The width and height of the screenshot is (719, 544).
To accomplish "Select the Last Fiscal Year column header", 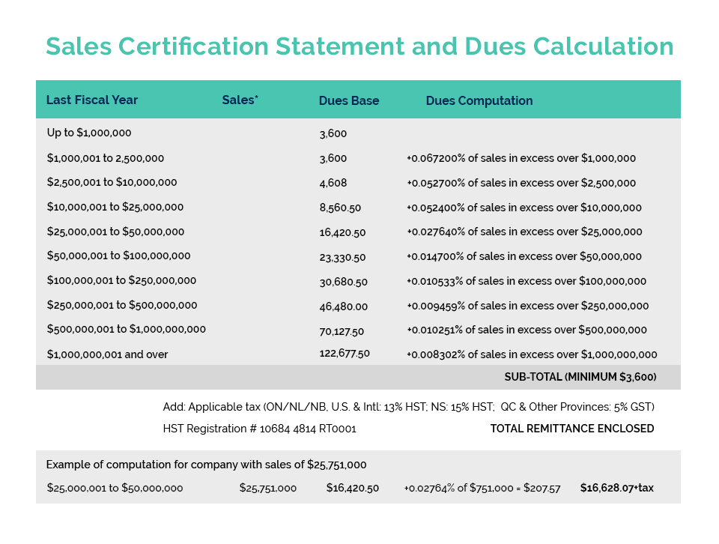I will click(92, 100).
